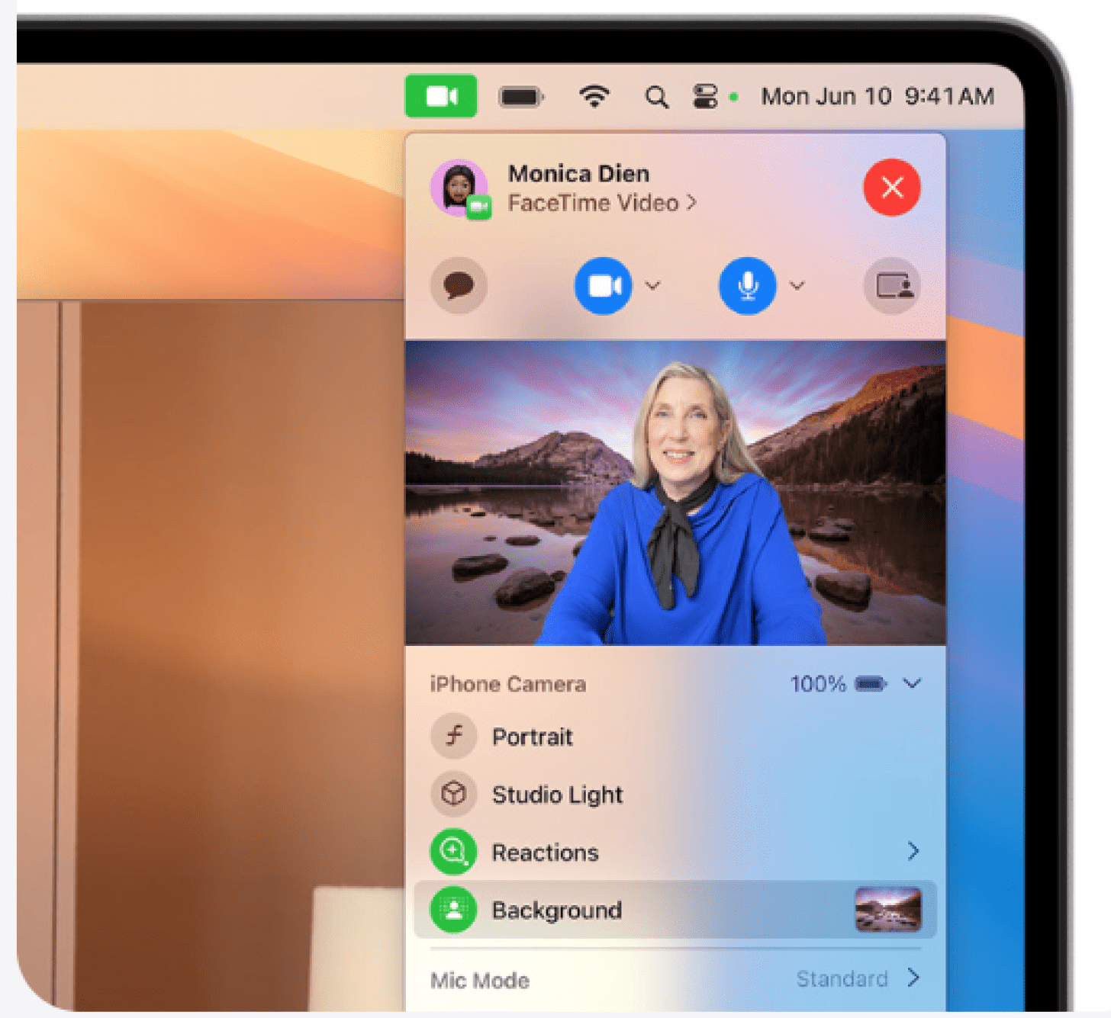This screenshot has height=1018, width=1111.
Task: Open Mic Mode Standard chevron
Action: pyautogui.click(x=913, y=978)
